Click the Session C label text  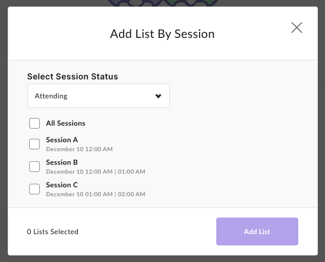(62, 185)
